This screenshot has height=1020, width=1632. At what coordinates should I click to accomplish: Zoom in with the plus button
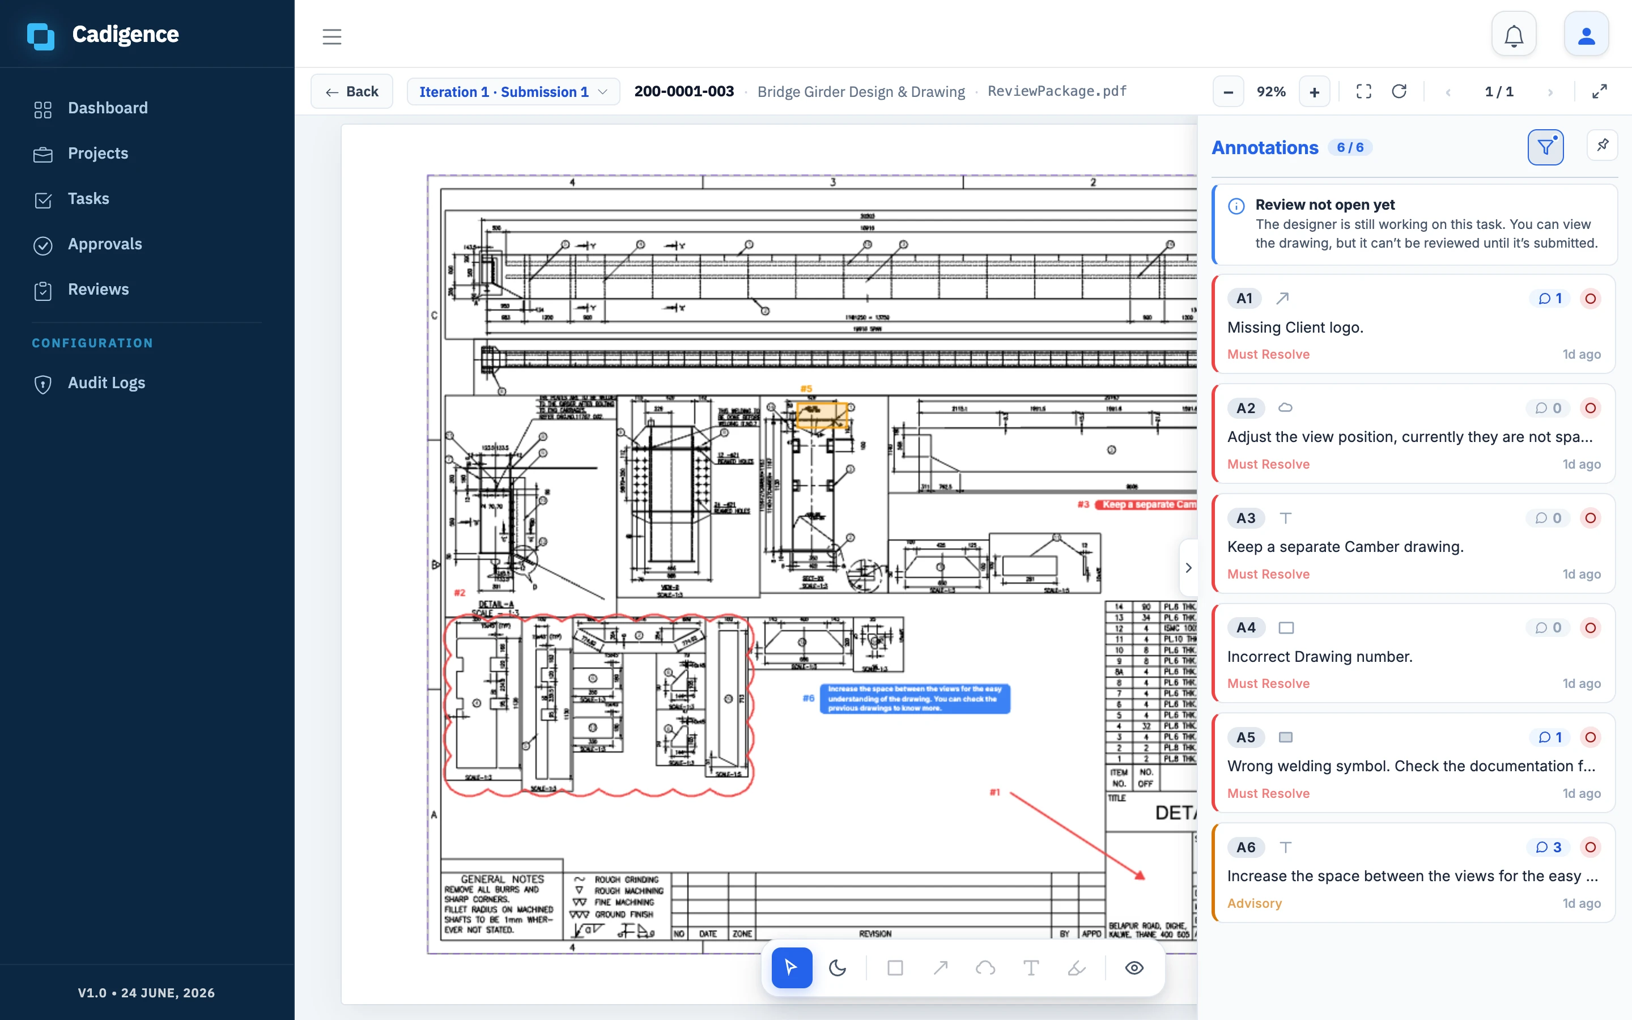point(1314,92)
